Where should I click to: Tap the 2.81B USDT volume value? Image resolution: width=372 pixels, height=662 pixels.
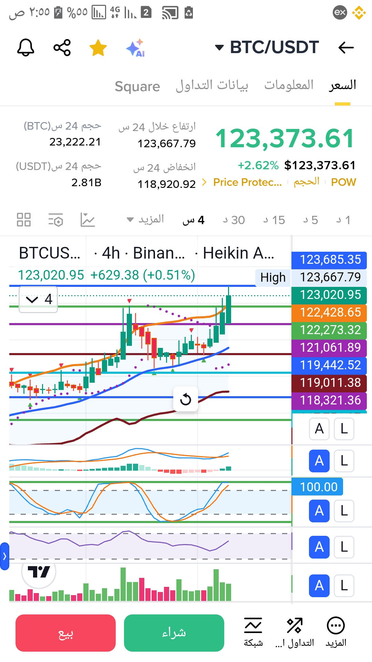coord(86,182)
